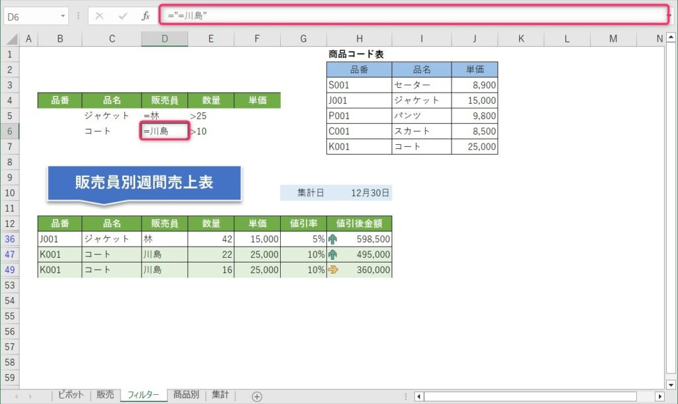The width and height of the screenshot is (678, 404).
Task: Click the Enter checkmark icon in formula bar
Action: (122, 16)
